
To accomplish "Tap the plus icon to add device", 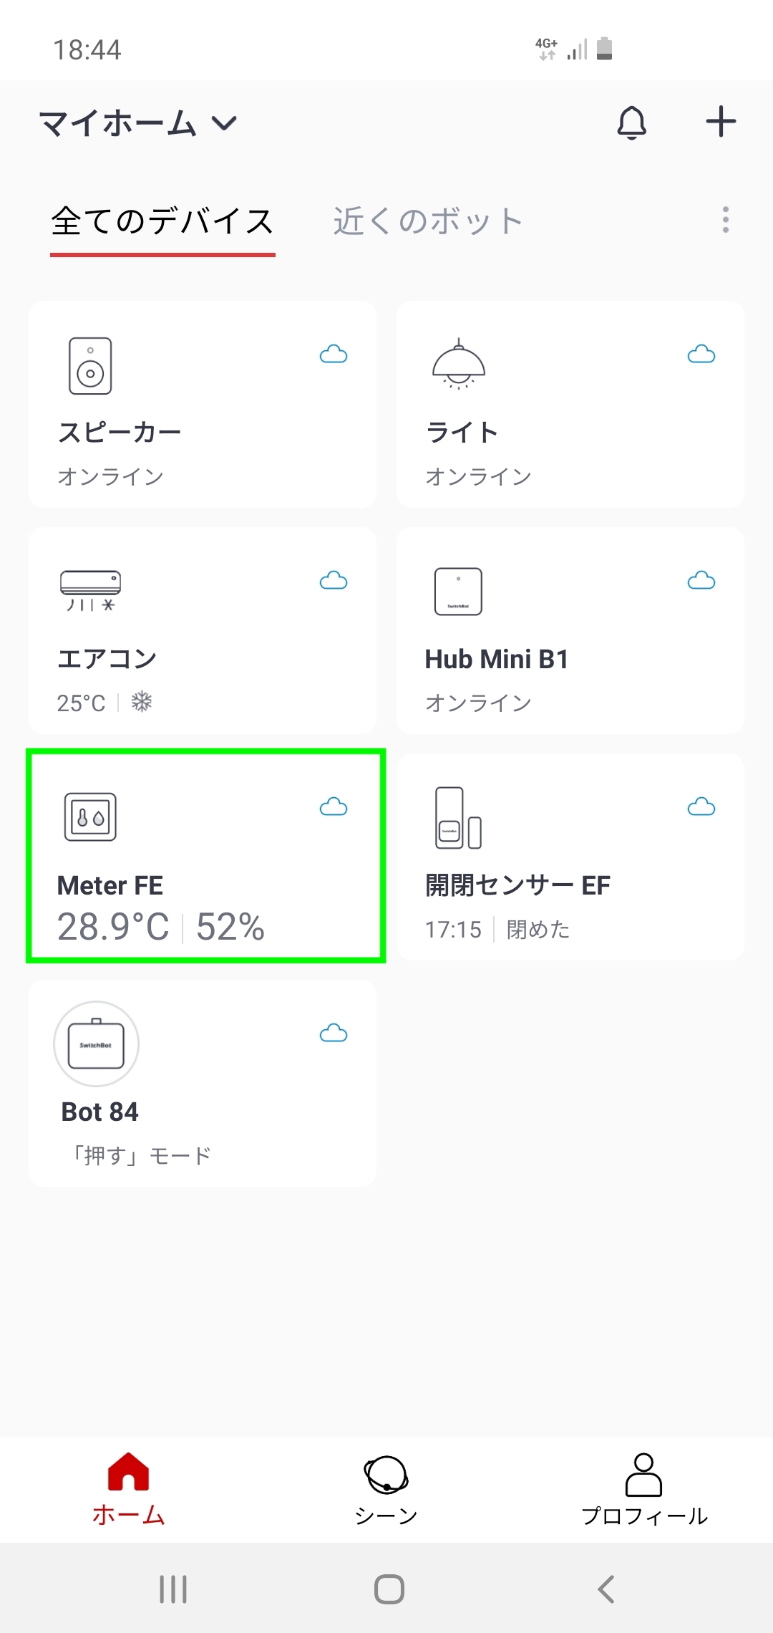I will pos(721,122).
